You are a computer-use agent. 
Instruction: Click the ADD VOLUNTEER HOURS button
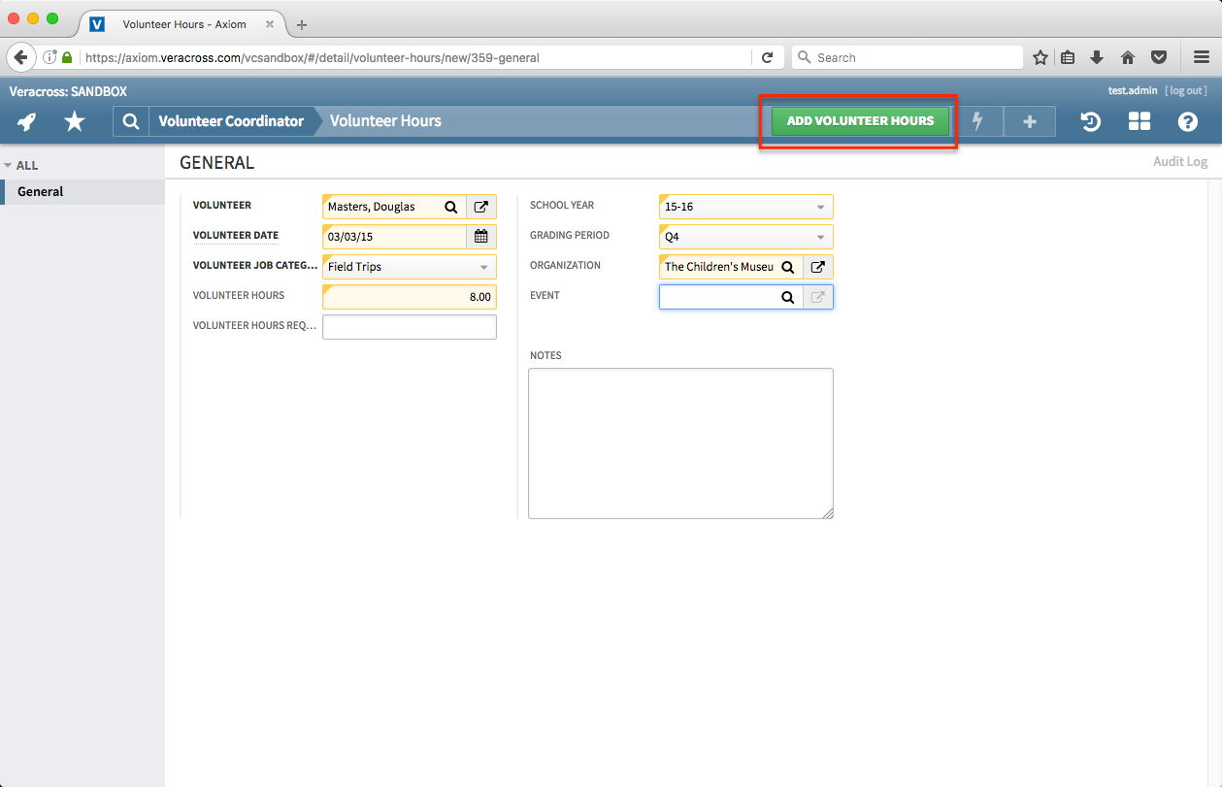tap(858, 120)
